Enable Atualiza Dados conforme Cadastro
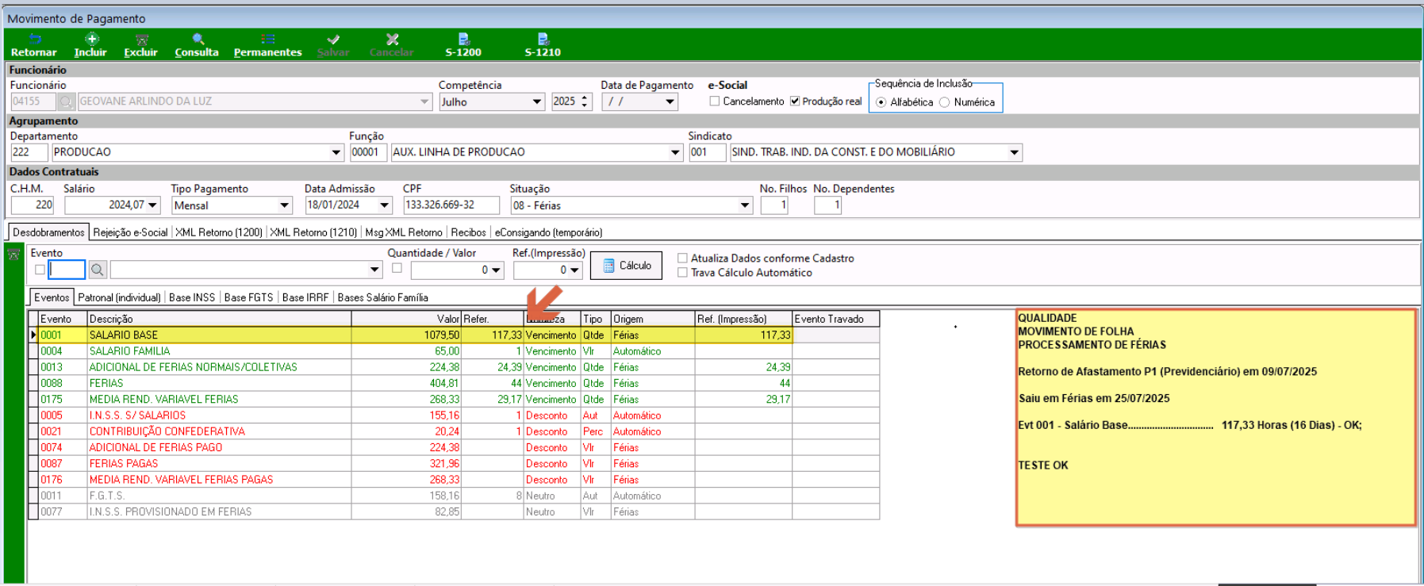Image resolution: width=1424 pixels, height=586 pixels. [x=682, y=259]
